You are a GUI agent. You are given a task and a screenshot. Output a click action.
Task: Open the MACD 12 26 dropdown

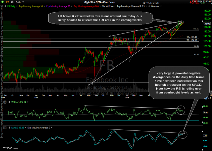tap(26, 127)
